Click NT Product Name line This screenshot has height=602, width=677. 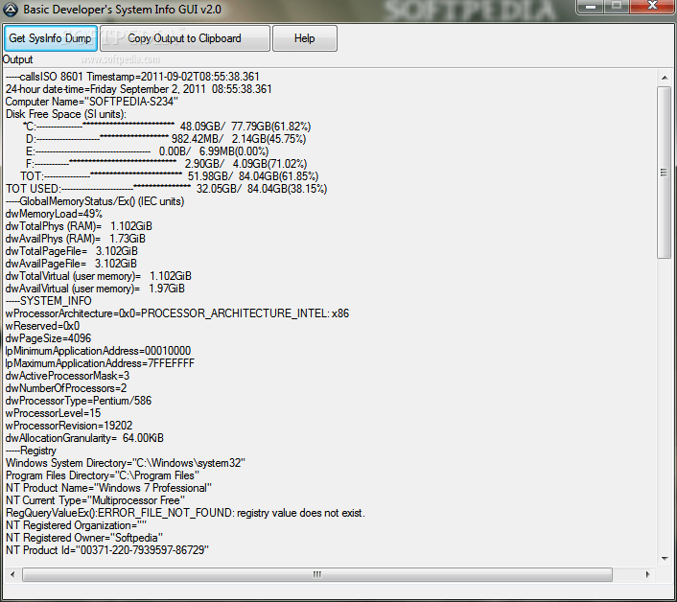coord(108,488)
